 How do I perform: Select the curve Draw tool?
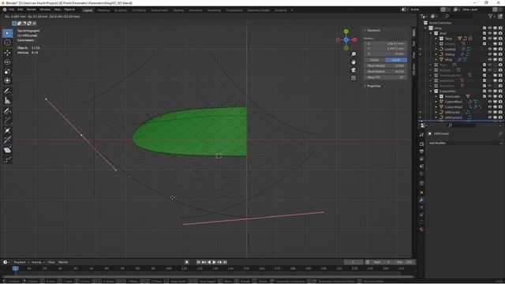pos(7,111)
